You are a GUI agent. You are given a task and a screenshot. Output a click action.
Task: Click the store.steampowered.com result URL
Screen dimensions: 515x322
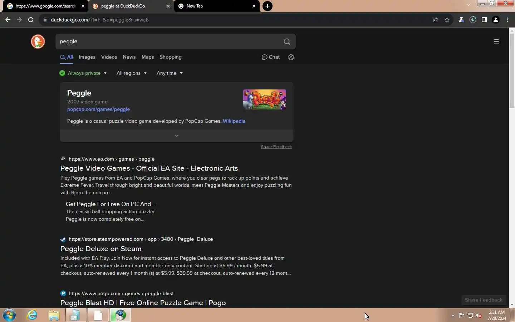click(141, 239)
